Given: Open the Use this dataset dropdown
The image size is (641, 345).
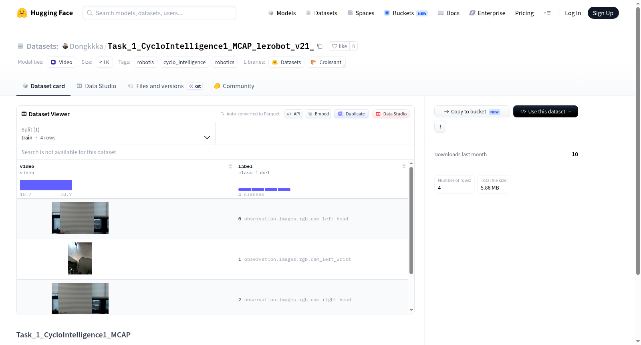Looking at the screenshot, I should (x=546, y=111).
